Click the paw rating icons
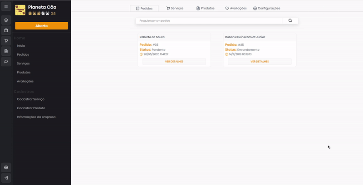The image size is (363, 185). click(39, 14)
